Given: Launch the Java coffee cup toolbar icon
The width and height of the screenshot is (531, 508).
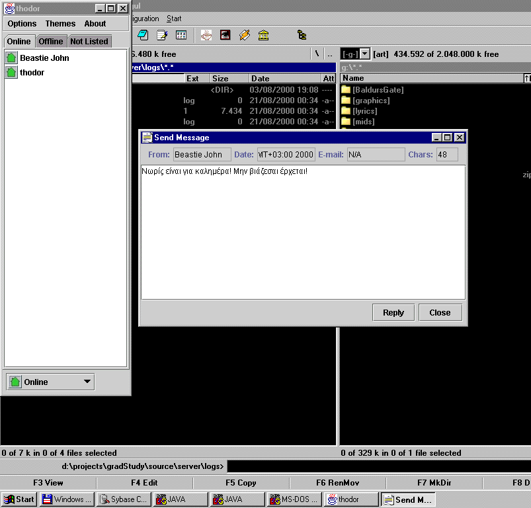Looking at the screenshot, I should (206, 35).
